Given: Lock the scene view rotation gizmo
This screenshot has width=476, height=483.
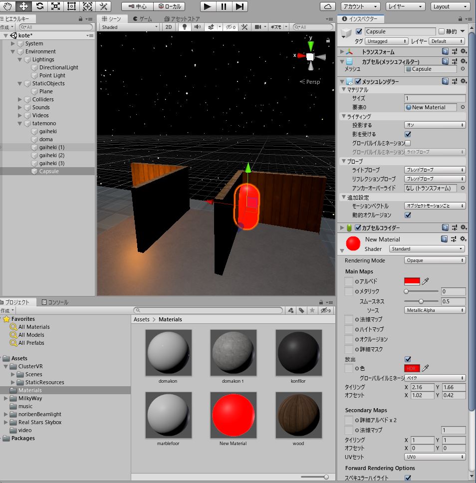Looking at the screenshot, I should click(328, 40).
